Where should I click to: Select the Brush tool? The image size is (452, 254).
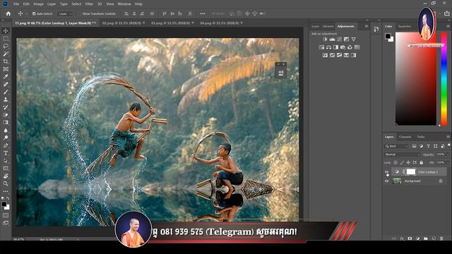point(6,92)
